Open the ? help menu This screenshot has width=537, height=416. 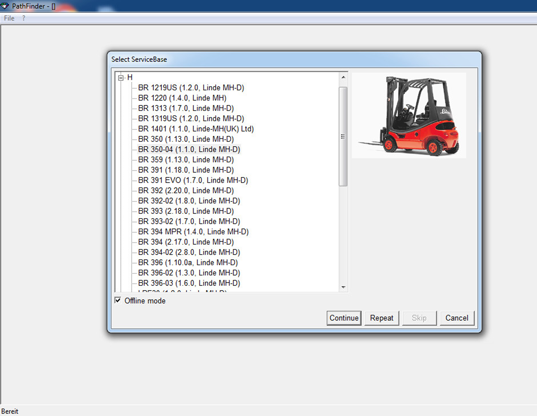tap(24, 18)
